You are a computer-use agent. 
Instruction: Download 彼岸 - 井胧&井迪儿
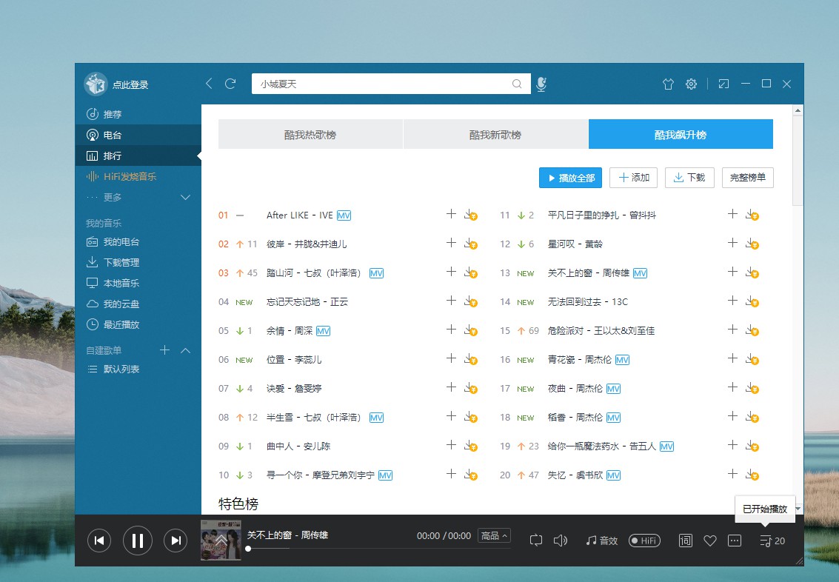point(471,244)
